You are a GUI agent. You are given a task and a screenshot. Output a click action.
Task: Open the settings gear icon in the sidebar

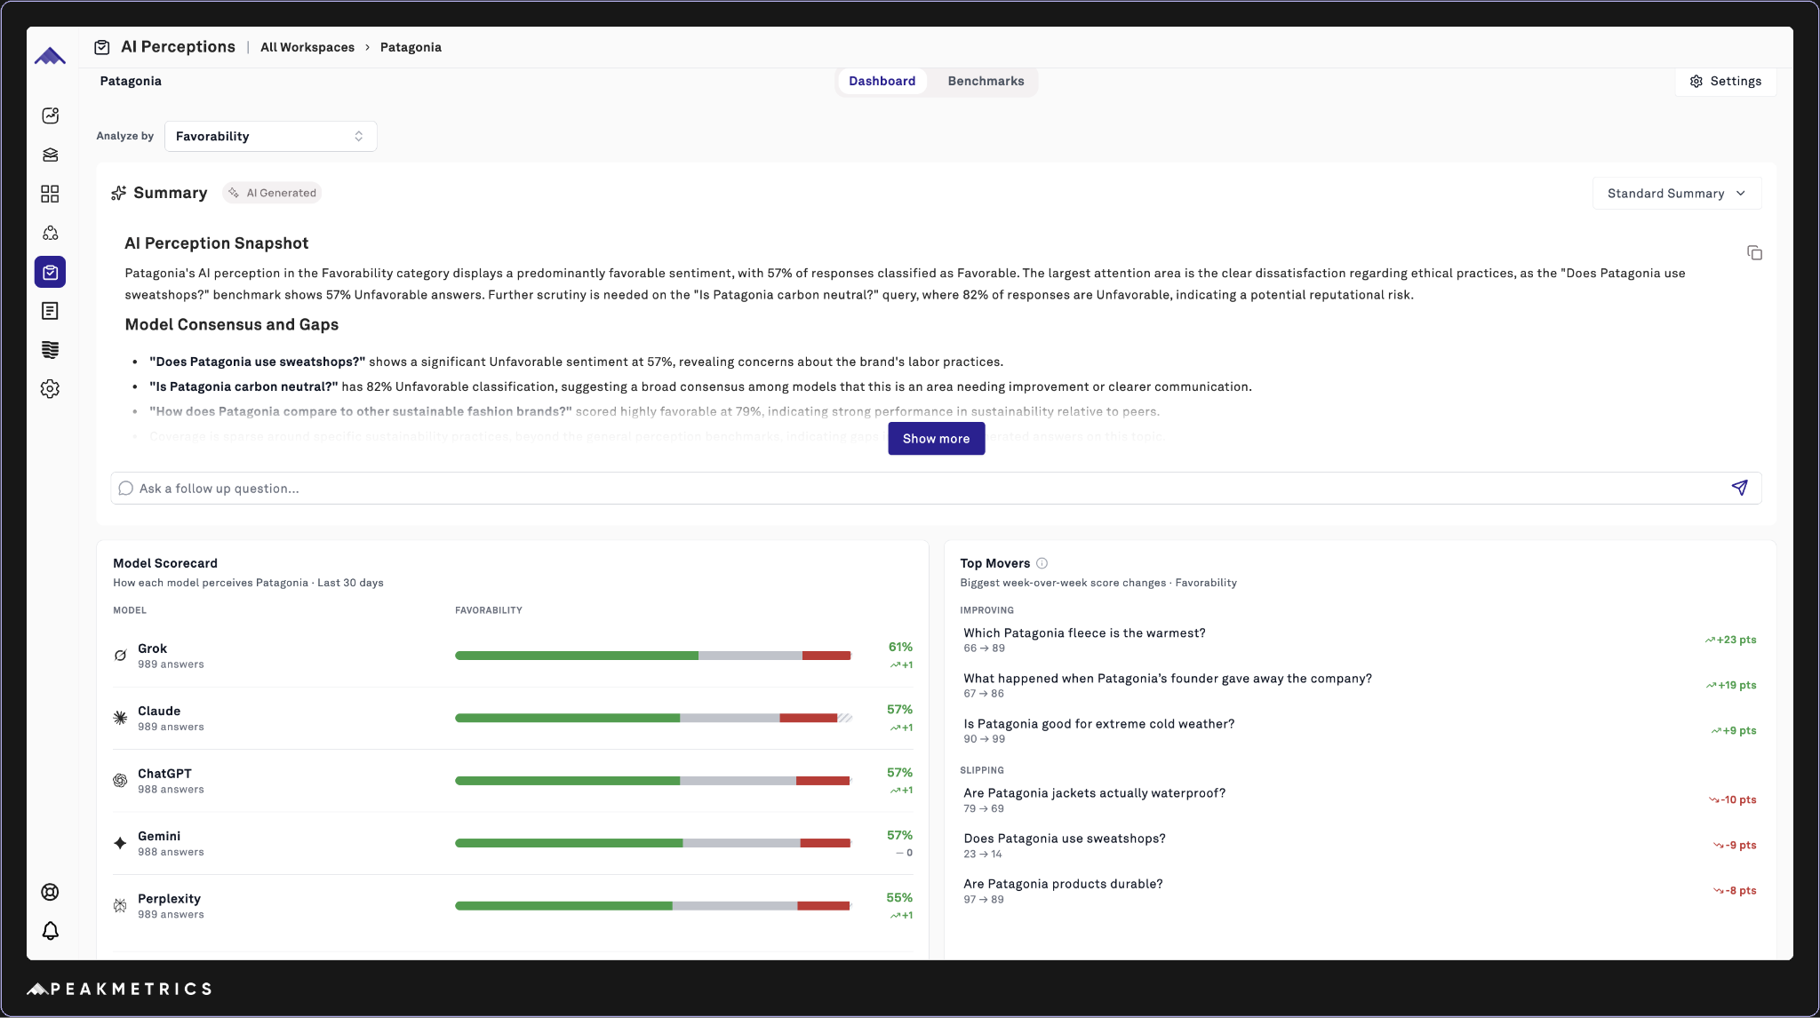[x=51, y=389]
